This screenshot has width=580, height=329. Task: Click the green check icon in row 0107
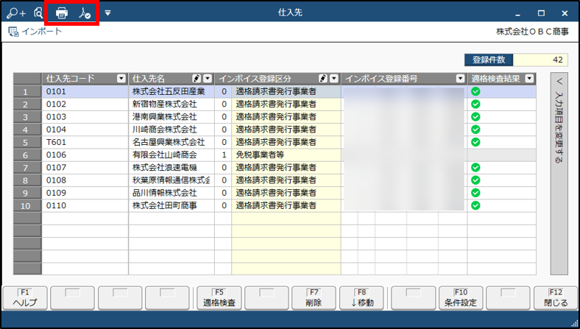475,167
